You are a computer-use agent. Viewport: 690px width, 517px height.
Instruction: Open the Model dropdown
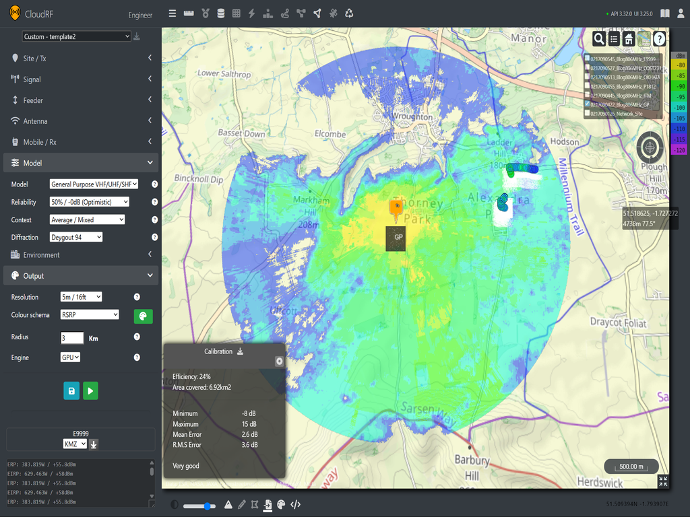tap(95, 184)
